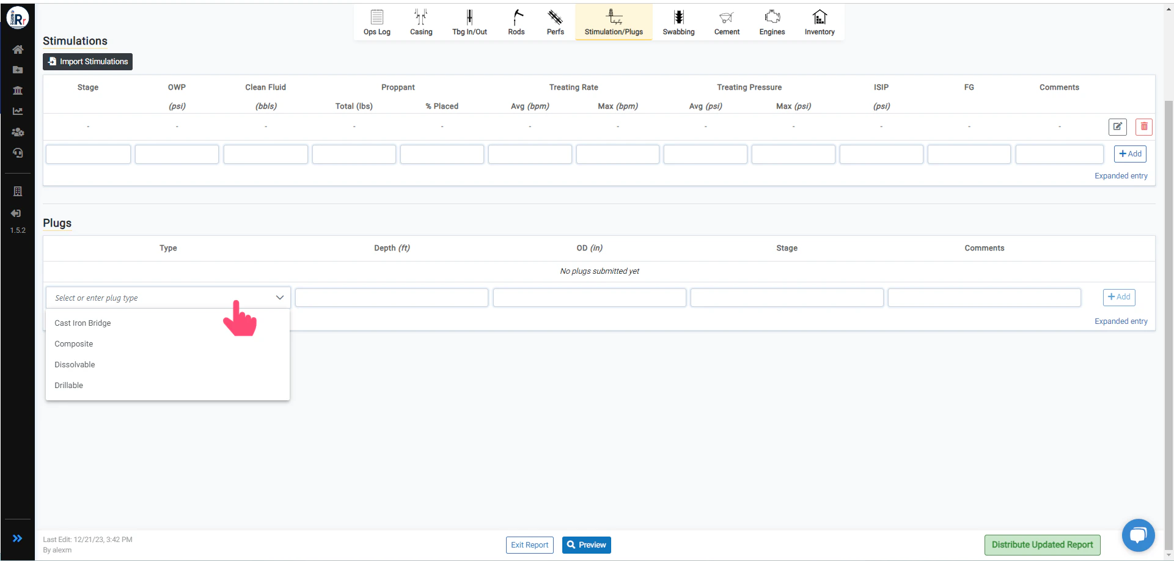Go to the Perfs tab
The image size is (1174, 561).
[x=555, y=23]
